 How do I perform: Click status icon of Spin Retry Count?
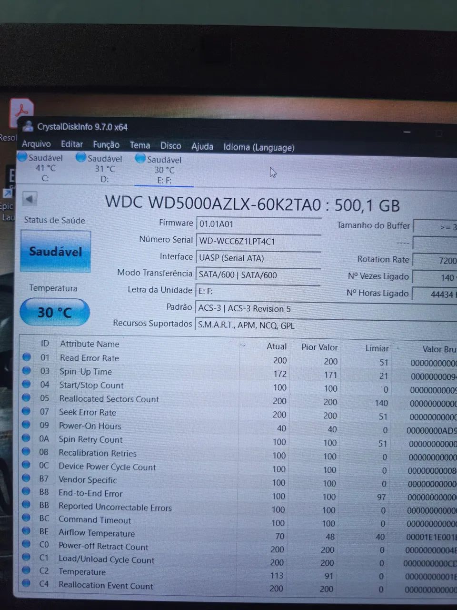point(27,437)
